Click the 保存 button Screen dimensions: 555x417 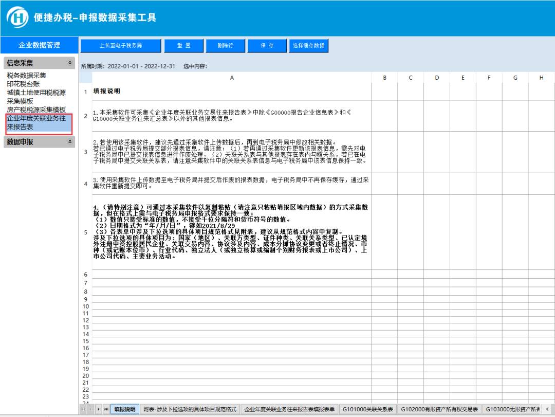[267, 45]
